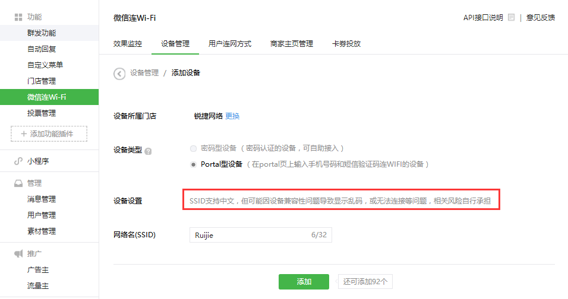Click the green 添加 button
The height and width of the screenshot is (299, 568).
coord(304,282)
